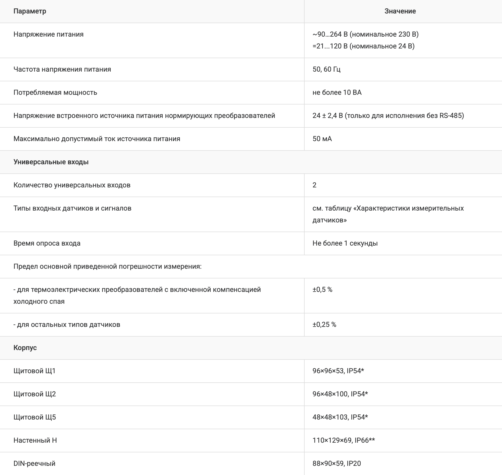Click the '~90…264 В (номинальное 230 В)' value
This screenshot has height=475, width=502.
tap(365, 34)
